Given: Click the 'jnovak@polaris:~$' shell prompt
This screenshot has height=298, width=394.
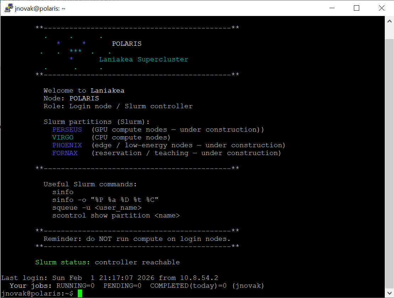Looking at the screenshot, I should [37, 293].
